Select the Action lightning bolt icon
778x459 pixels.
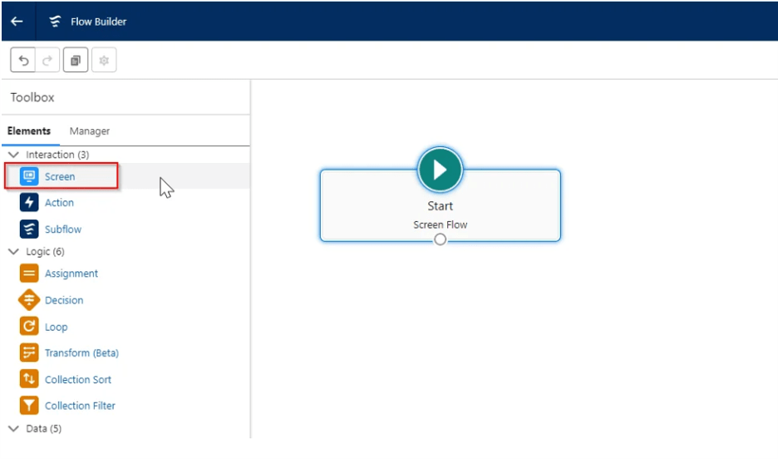tap(29, 203)
